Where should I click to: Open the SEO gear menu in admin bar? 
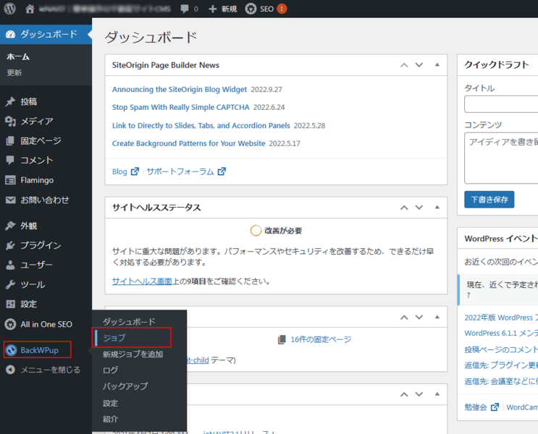click(259, 9)
